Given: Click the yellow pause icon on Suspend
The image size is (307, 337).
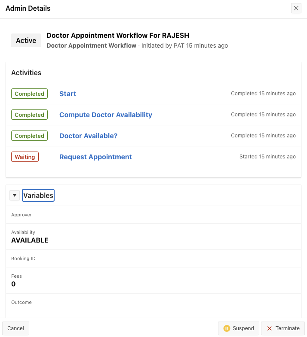Looking at the screenshot, I should pyautogui.click(x=227, y=328).
